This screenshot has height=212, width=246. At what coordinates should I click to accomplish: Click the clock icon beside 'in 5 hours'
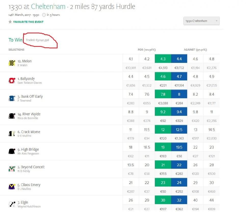[44, 15]
